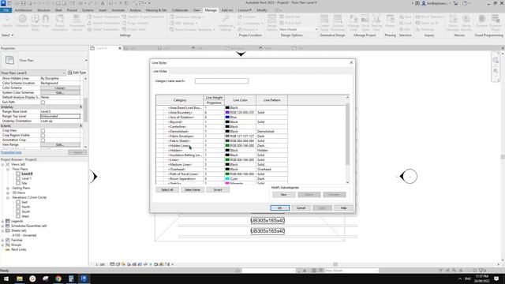
Task: Click the Create Study ribbon icon
Action: click(324, 23)
